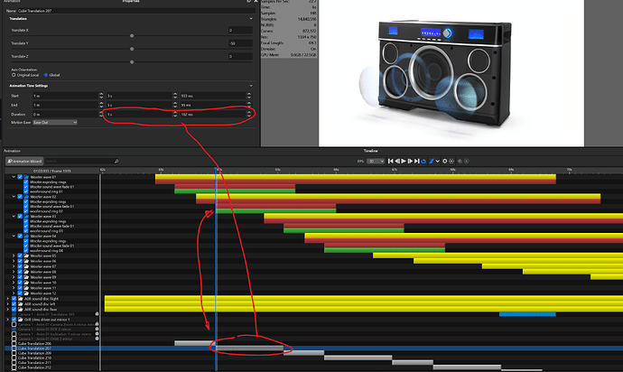623x372 pixels.
Task: Collapse the Woofer wave 02 group
Action: (14, 196)
